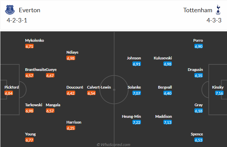Click the WhoScored.com watermark

[114, 145]
